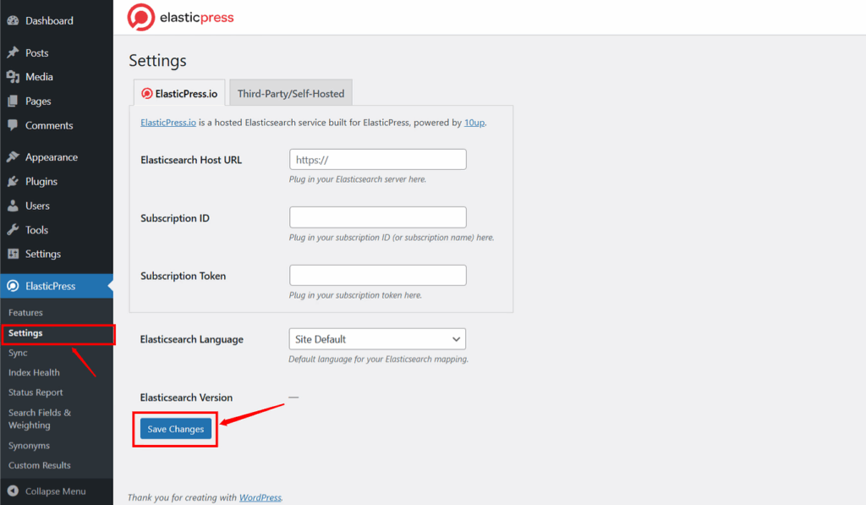Click the Users sidebar icon
Viewport: 866px width, 505px height.
[x=15, y=206]
